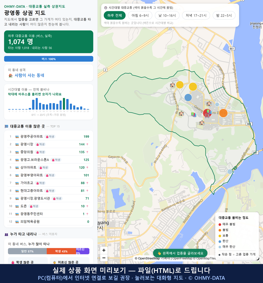Click the pin icon in 광영동주민센터 row
This screenshot has width=263, height=283.
(x=87, y=214)
